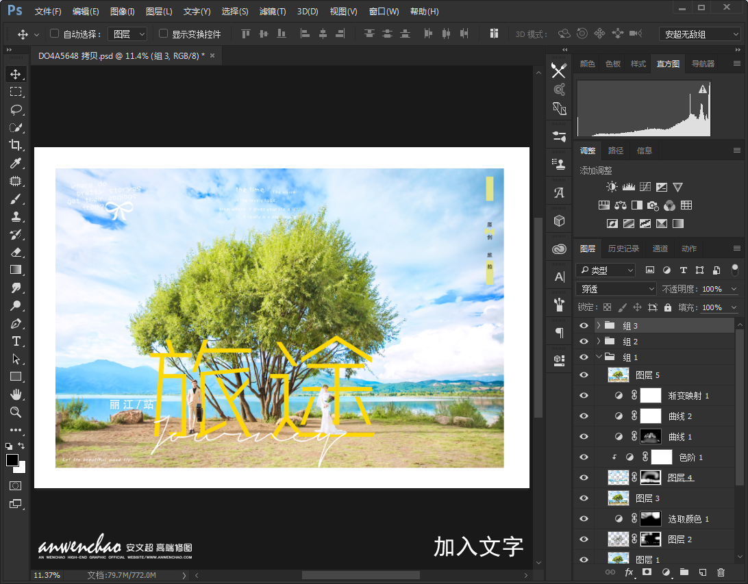Switch to the 导航器 tab

pyautogui.click(x=703, y=64)
